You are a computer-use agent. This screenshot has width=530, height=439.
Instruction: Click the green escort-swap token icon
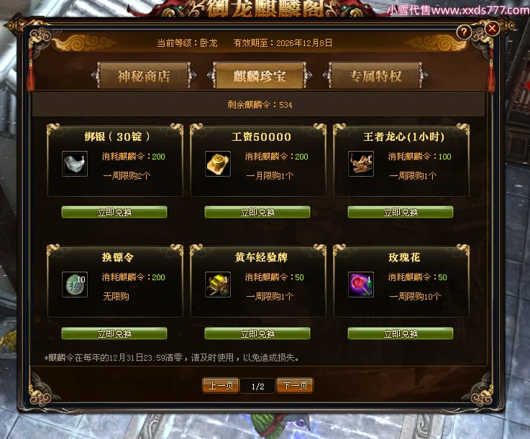tap(75, 285)
